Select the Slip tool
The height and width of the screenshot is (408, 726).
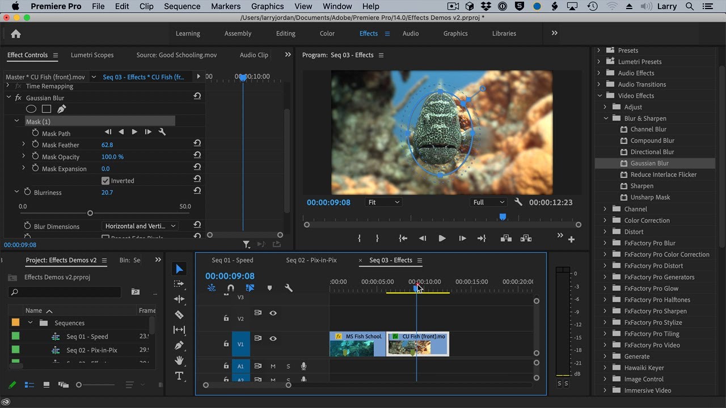click(179, 330)
